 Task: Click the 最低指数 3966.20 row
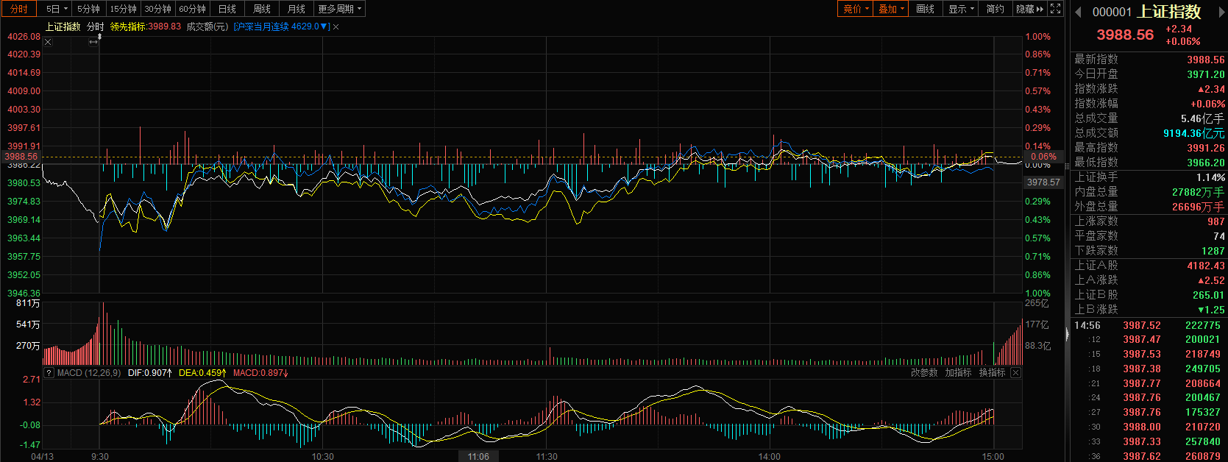pos(1149,163)
